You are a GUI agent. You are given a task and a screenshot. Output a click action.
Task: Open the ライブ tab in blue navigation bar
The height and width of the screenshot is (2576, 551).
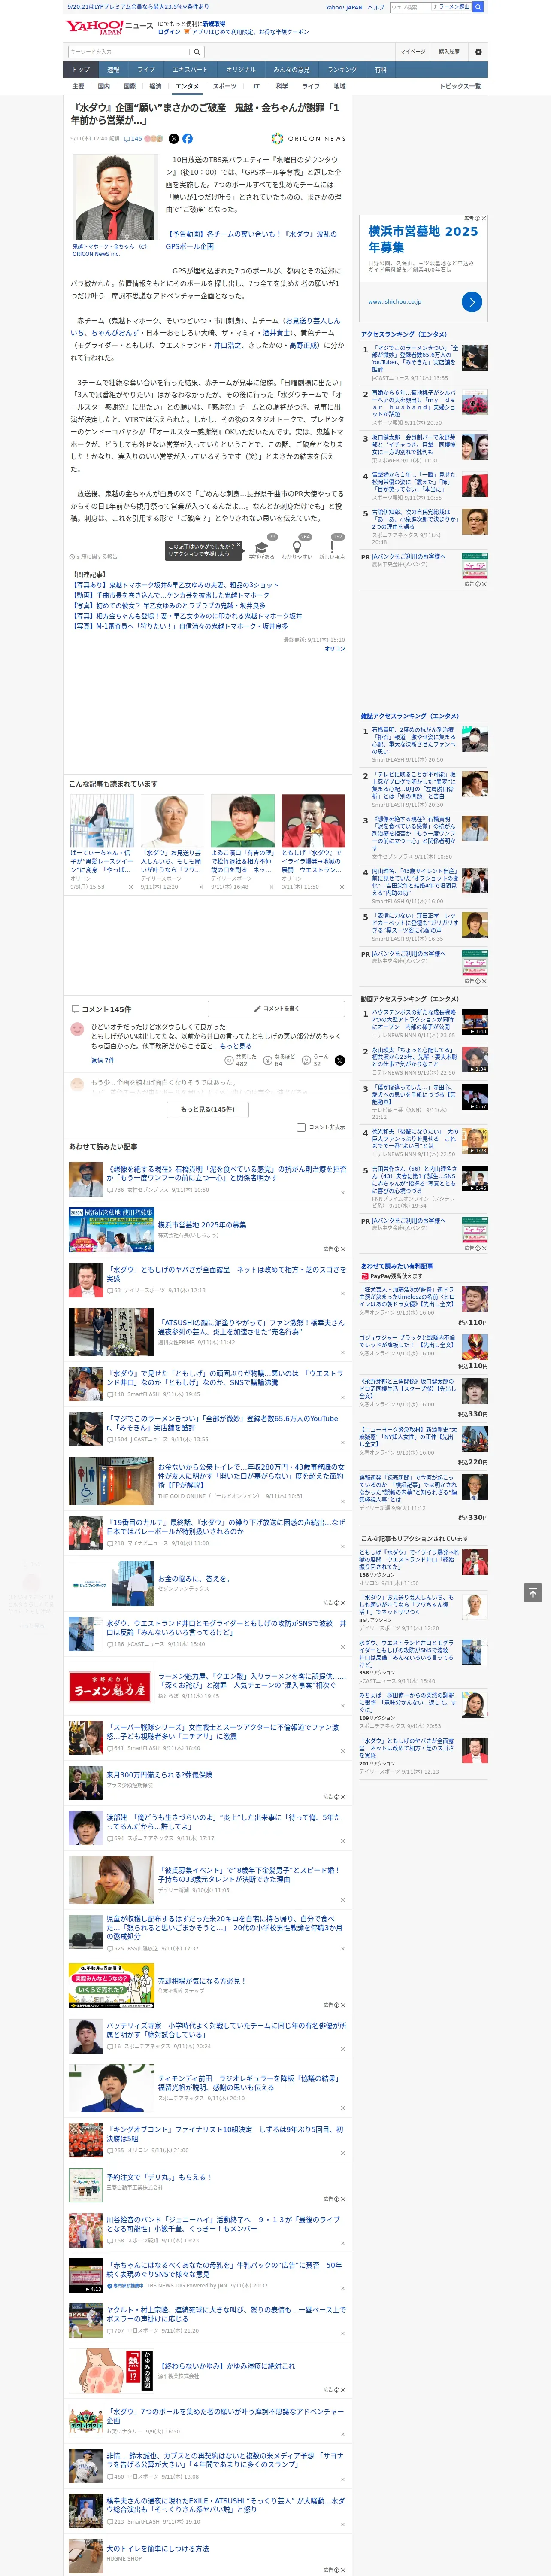(x=146, y=70)
